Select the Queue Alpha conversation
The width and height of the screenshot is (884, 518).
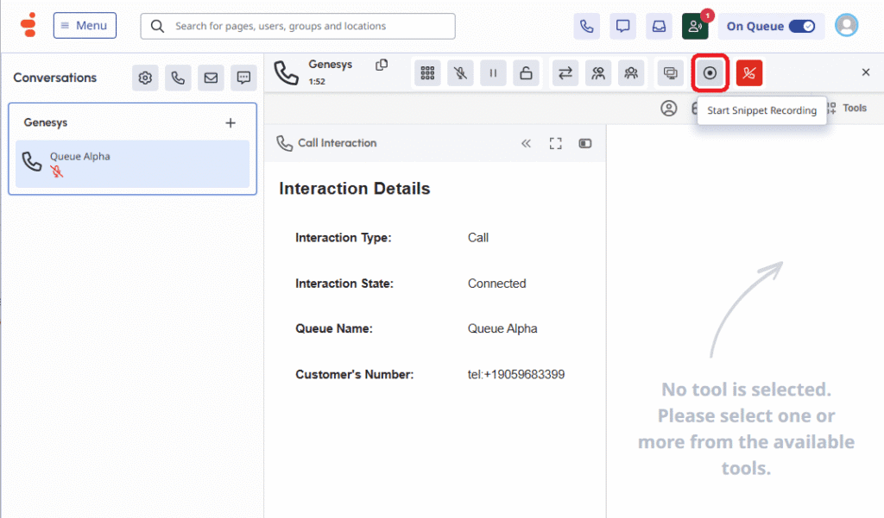pos(132,164)
